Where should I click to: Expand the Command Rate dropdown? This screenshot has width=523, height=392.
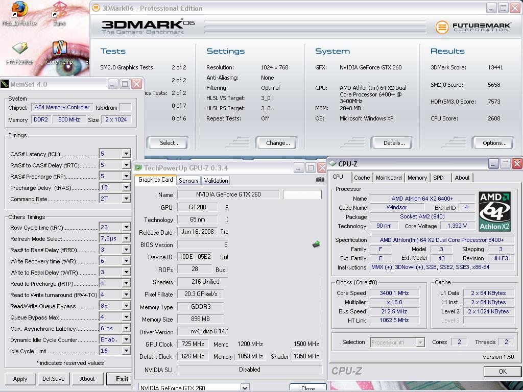coord(126,199)
